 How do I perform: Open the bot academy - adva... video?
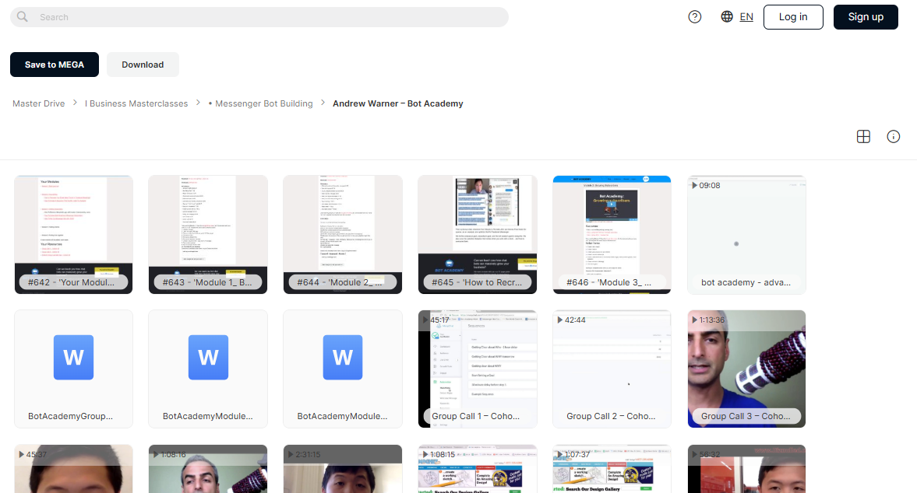click(x=747, y=235)
